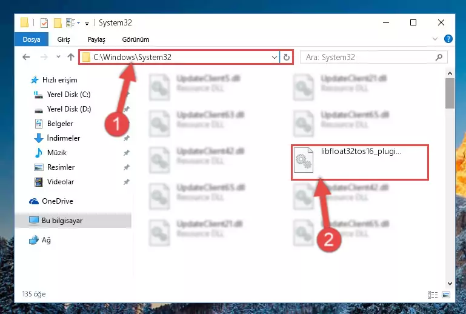The height and width of the screenshot is (314, 466).
Task: Click the search magnifier icon
Action: point(439,57)
